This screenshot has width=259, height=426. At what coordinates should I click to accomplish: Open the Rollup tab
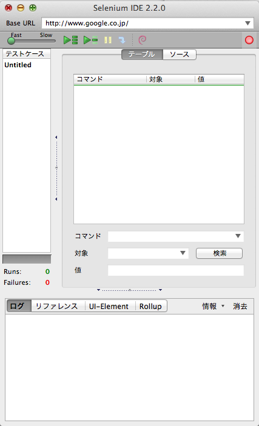151,306
